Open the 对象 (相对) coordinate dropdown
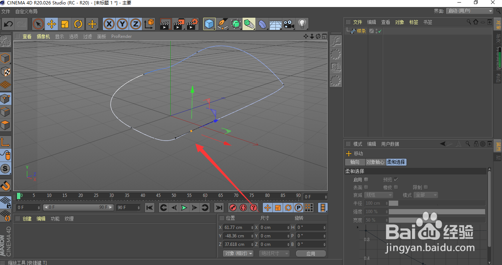The width and height of the screenshot is (502, 265). tap(238, 254)
